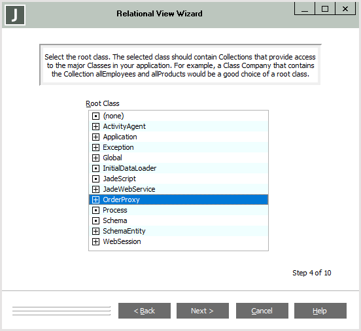
Task: Expand the JadeWebService class node
Action: (95, 189)
